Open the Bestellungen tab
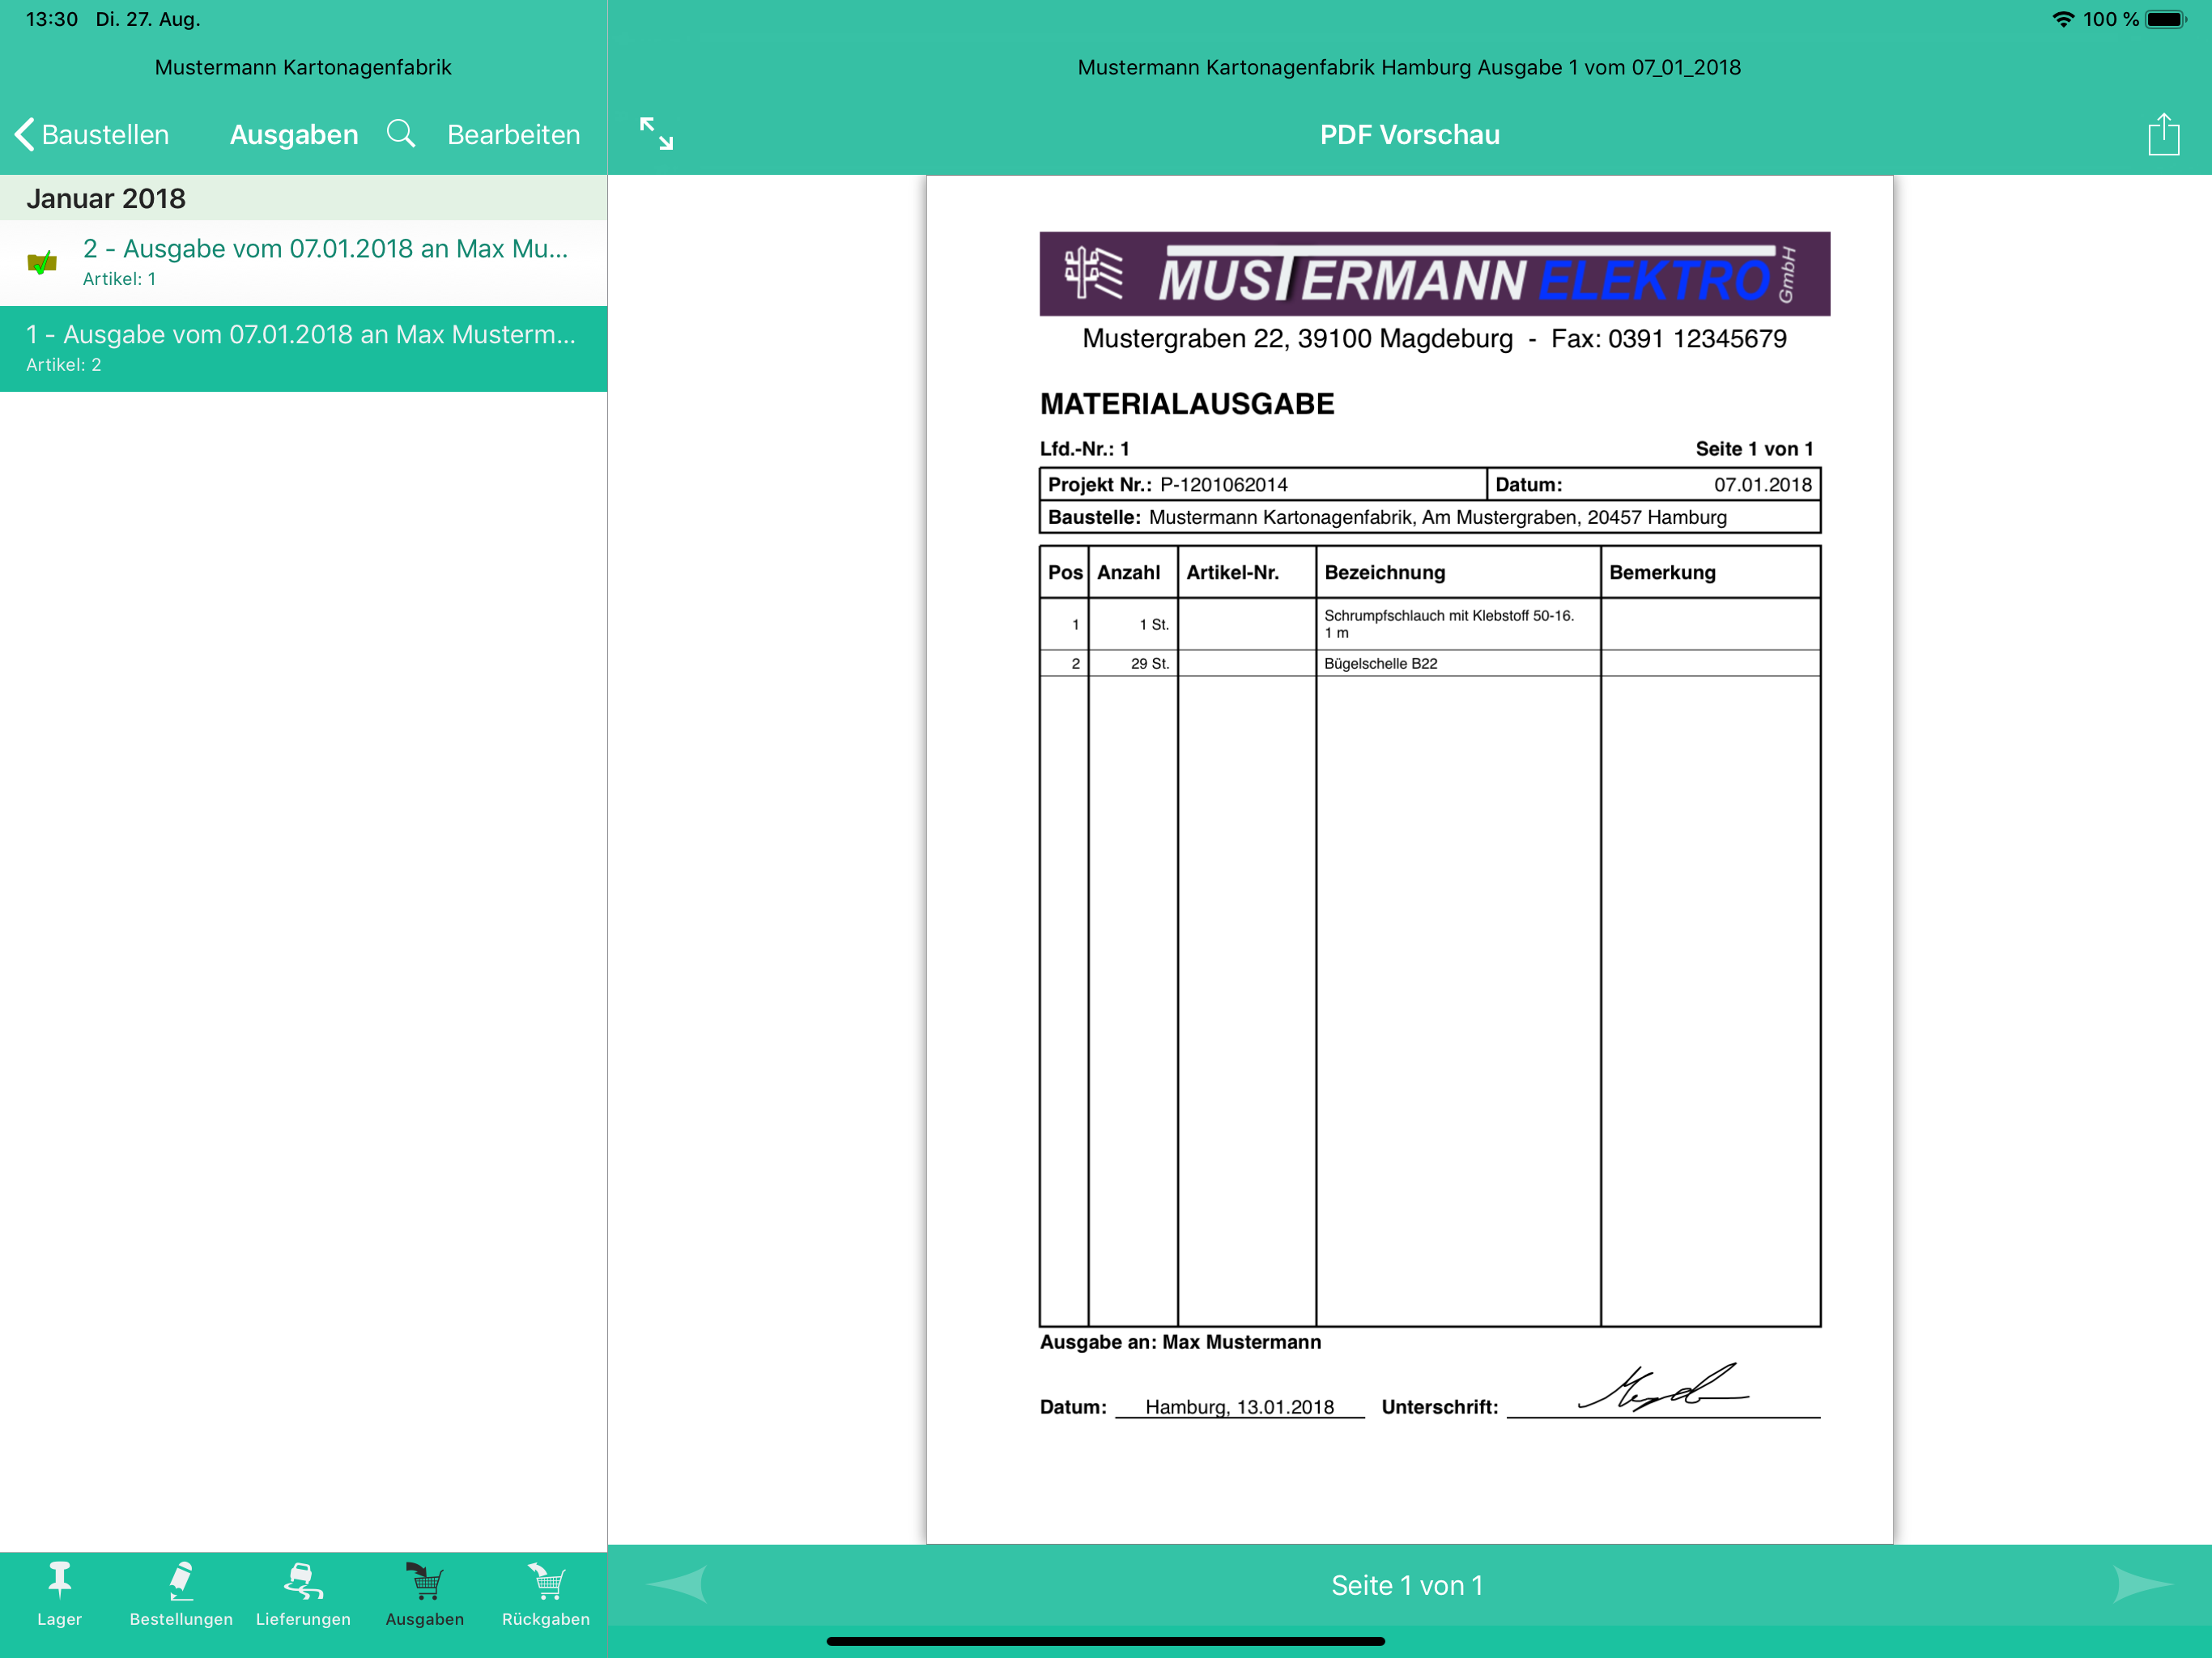This screenshot has width=2212, height=1658. (181, 1594)
